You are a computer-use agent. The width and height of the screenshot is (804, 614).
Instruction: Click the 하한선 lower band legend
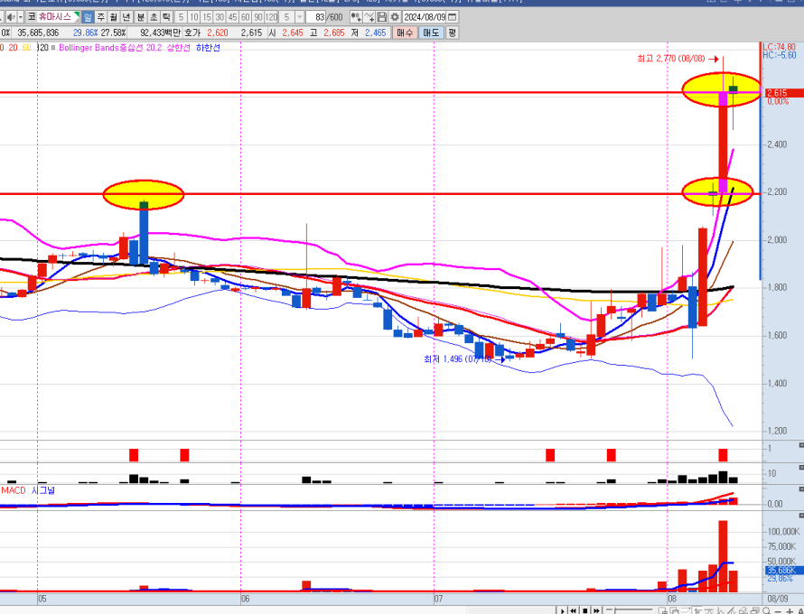pos(208,48)
